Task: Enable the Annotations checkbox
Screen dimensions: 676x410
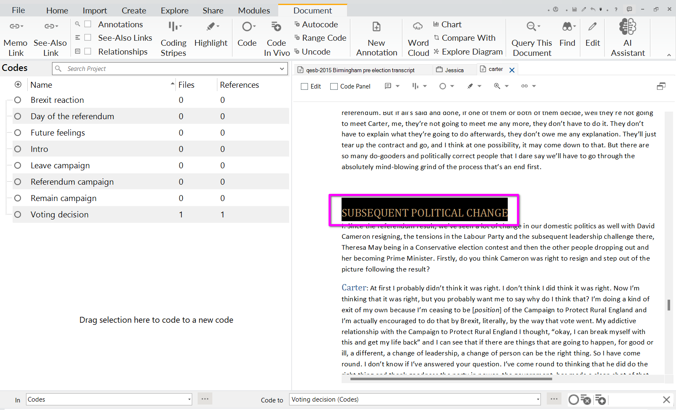Action: 88,24
